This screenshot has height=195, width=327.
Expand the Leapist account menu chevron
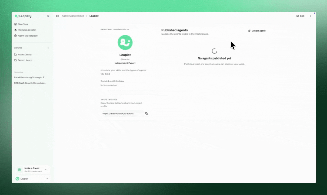point(47,179)
